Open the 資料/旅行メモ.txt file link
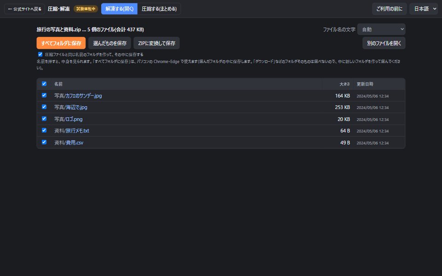The height and width of the screenshot is (276, 442). 72,131
